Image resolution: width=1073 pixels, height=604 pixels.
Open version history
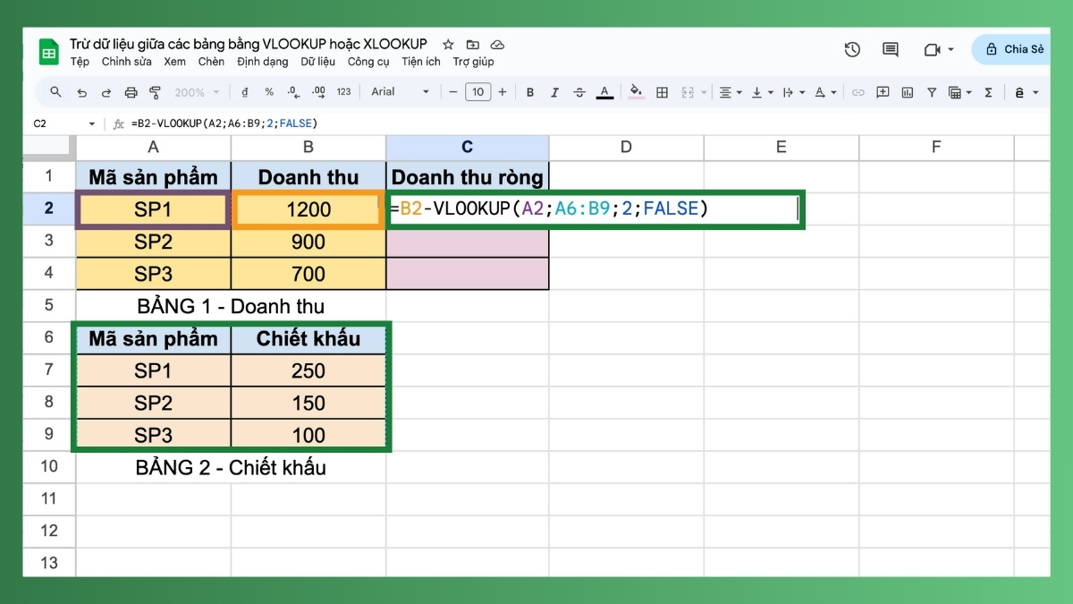pos(852,50)
